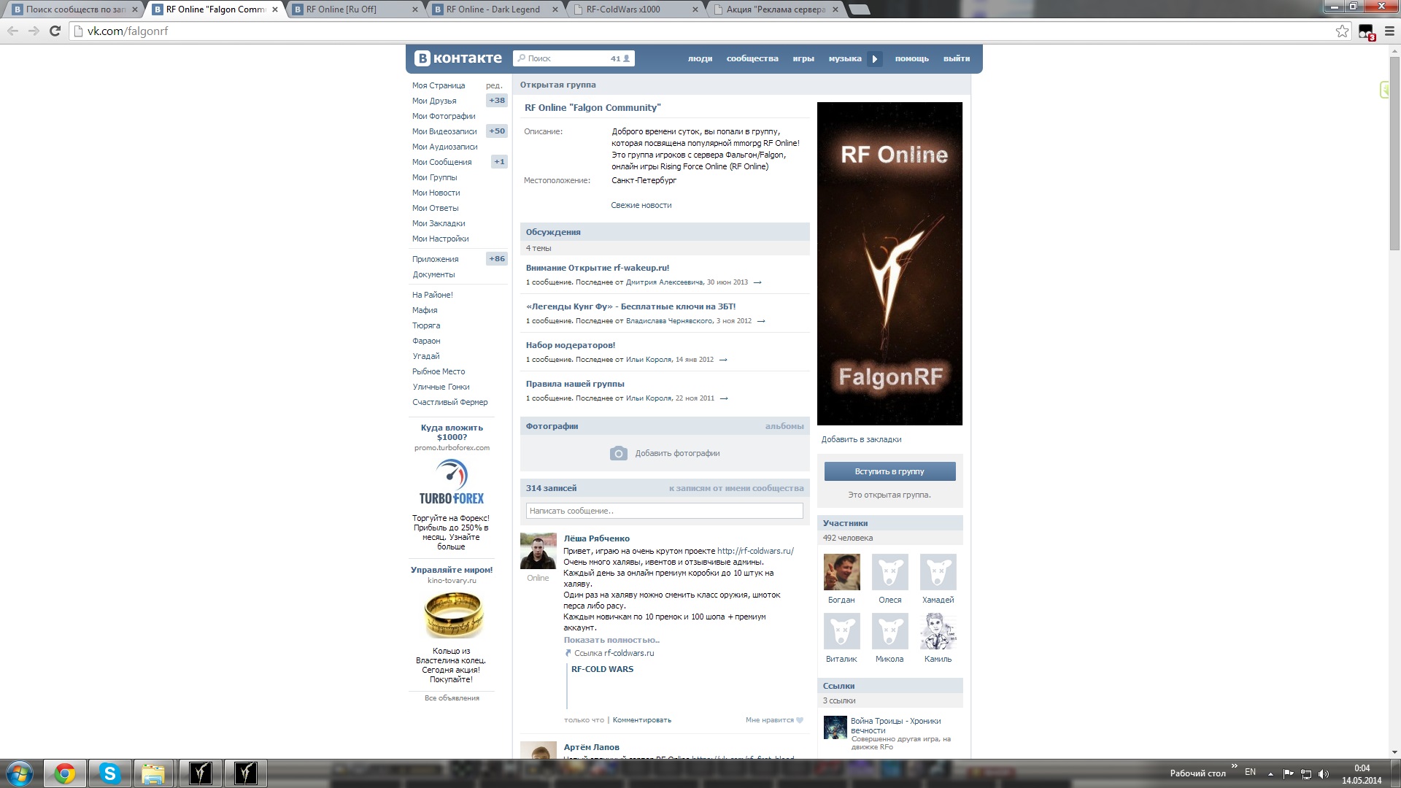Click Все объявления under ads
1401x788 pixels.
(x=452, y=698)
